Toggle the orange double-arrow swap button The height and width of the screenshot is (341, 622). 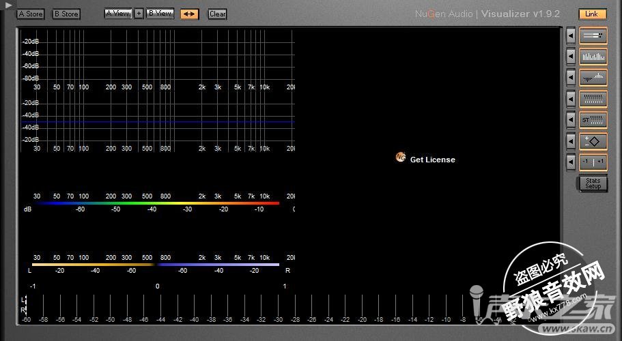click(189, 14)
